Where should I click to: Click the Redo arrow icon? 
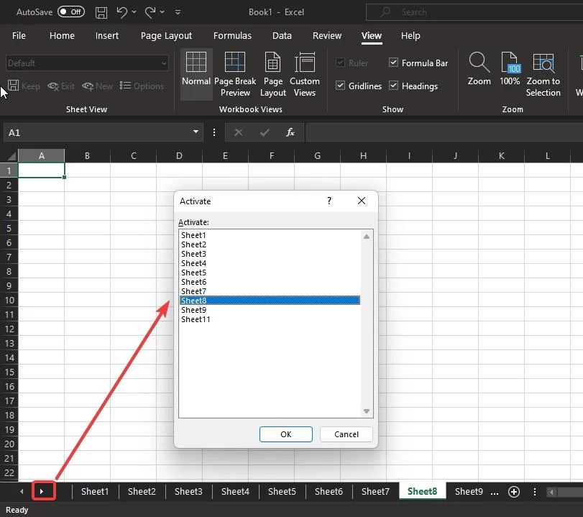coord(150,12)
